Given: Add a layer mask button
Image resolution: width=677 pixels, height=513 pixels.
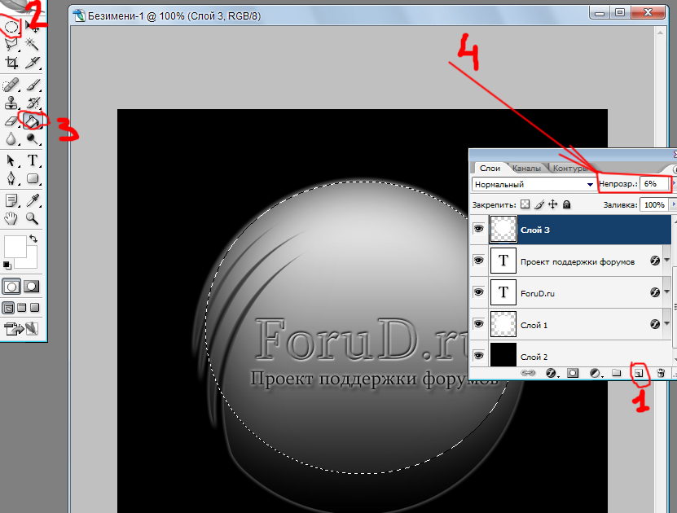Looking at the screenshot, I should coord(573,373).
